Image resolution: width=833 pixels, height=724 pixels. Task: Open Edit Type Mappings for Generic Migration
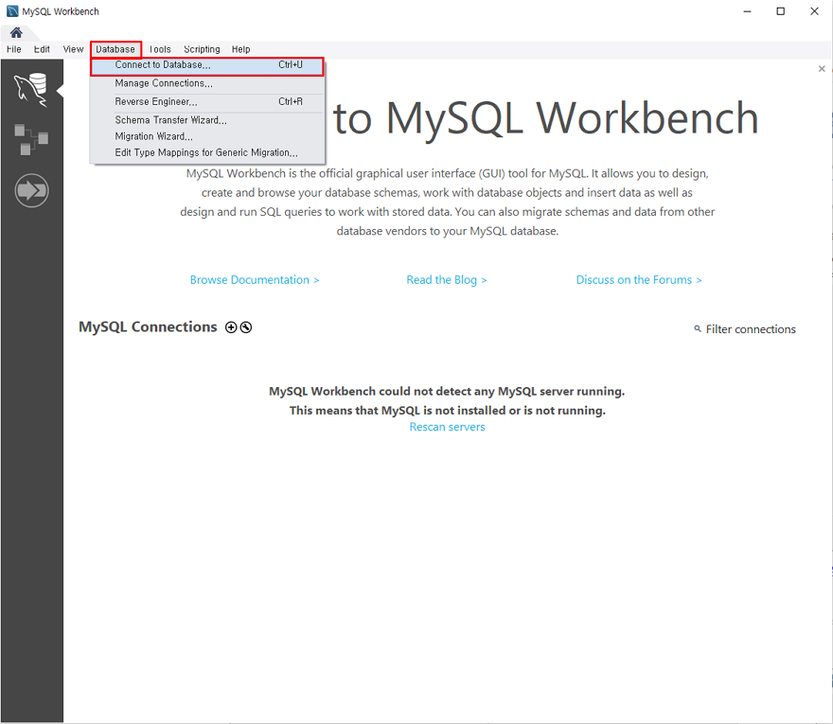coord(207,153)
